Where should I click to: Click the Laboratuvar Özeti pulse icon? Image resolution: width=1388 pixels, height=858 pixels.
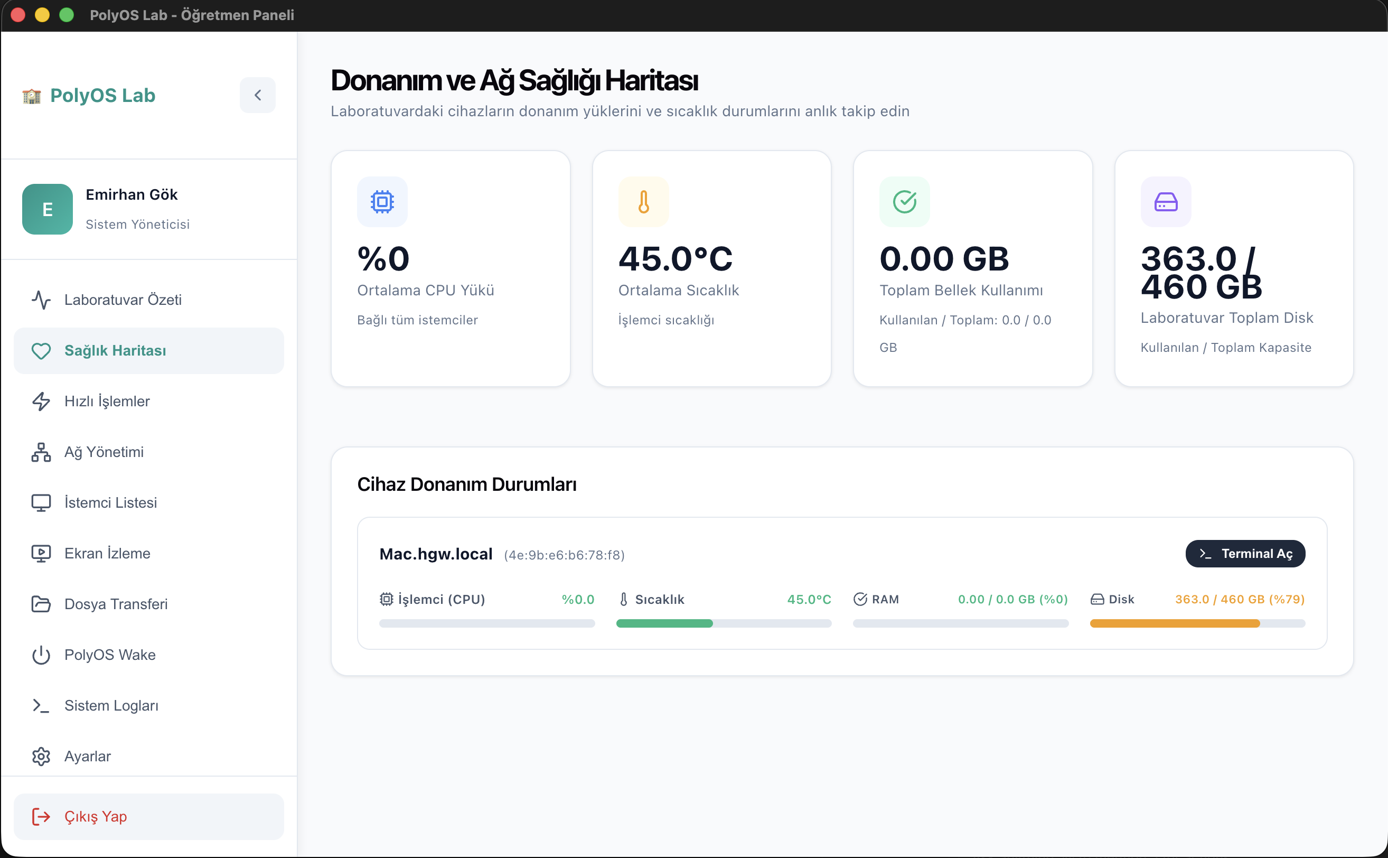click(x=41, y=300)
